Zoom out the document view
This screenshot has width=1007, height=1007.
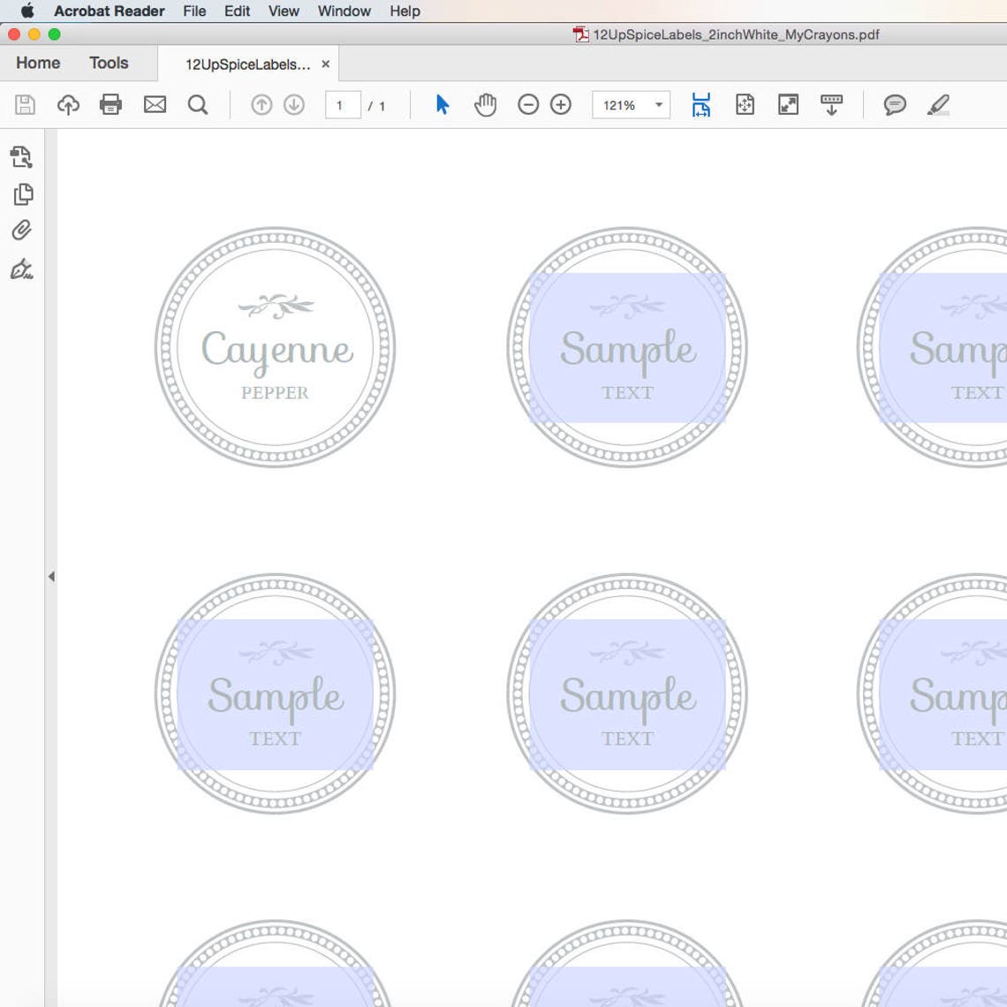click(528, 104)
